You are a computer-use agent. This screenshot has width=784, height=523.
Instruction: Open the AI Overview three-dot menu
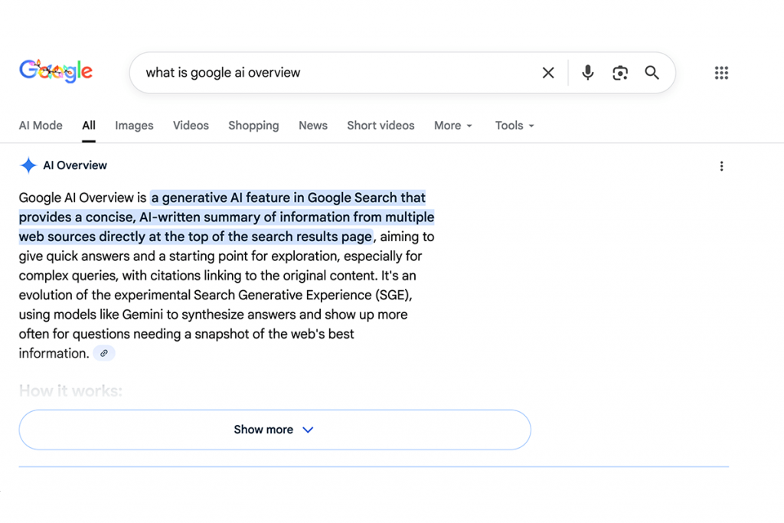pyautogui.click(x=722, y=165)
